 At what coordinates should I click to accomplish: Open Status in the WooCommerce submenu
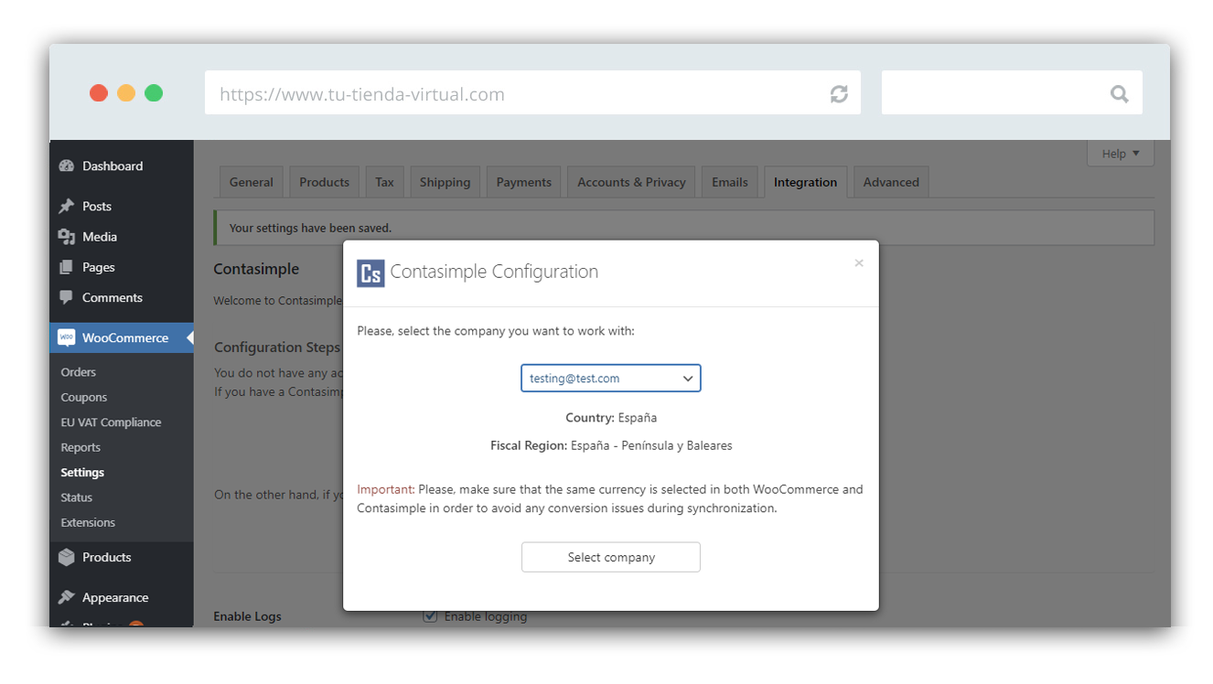[x=77, y=497]
